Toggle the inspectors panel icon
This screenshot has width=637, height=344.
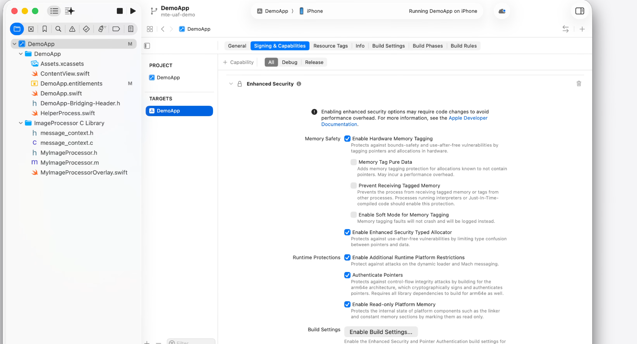580,11
